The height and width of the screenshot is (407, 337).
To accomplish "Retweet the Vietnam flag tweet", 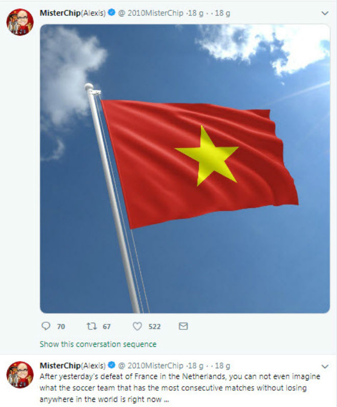I will pos(91,326).
